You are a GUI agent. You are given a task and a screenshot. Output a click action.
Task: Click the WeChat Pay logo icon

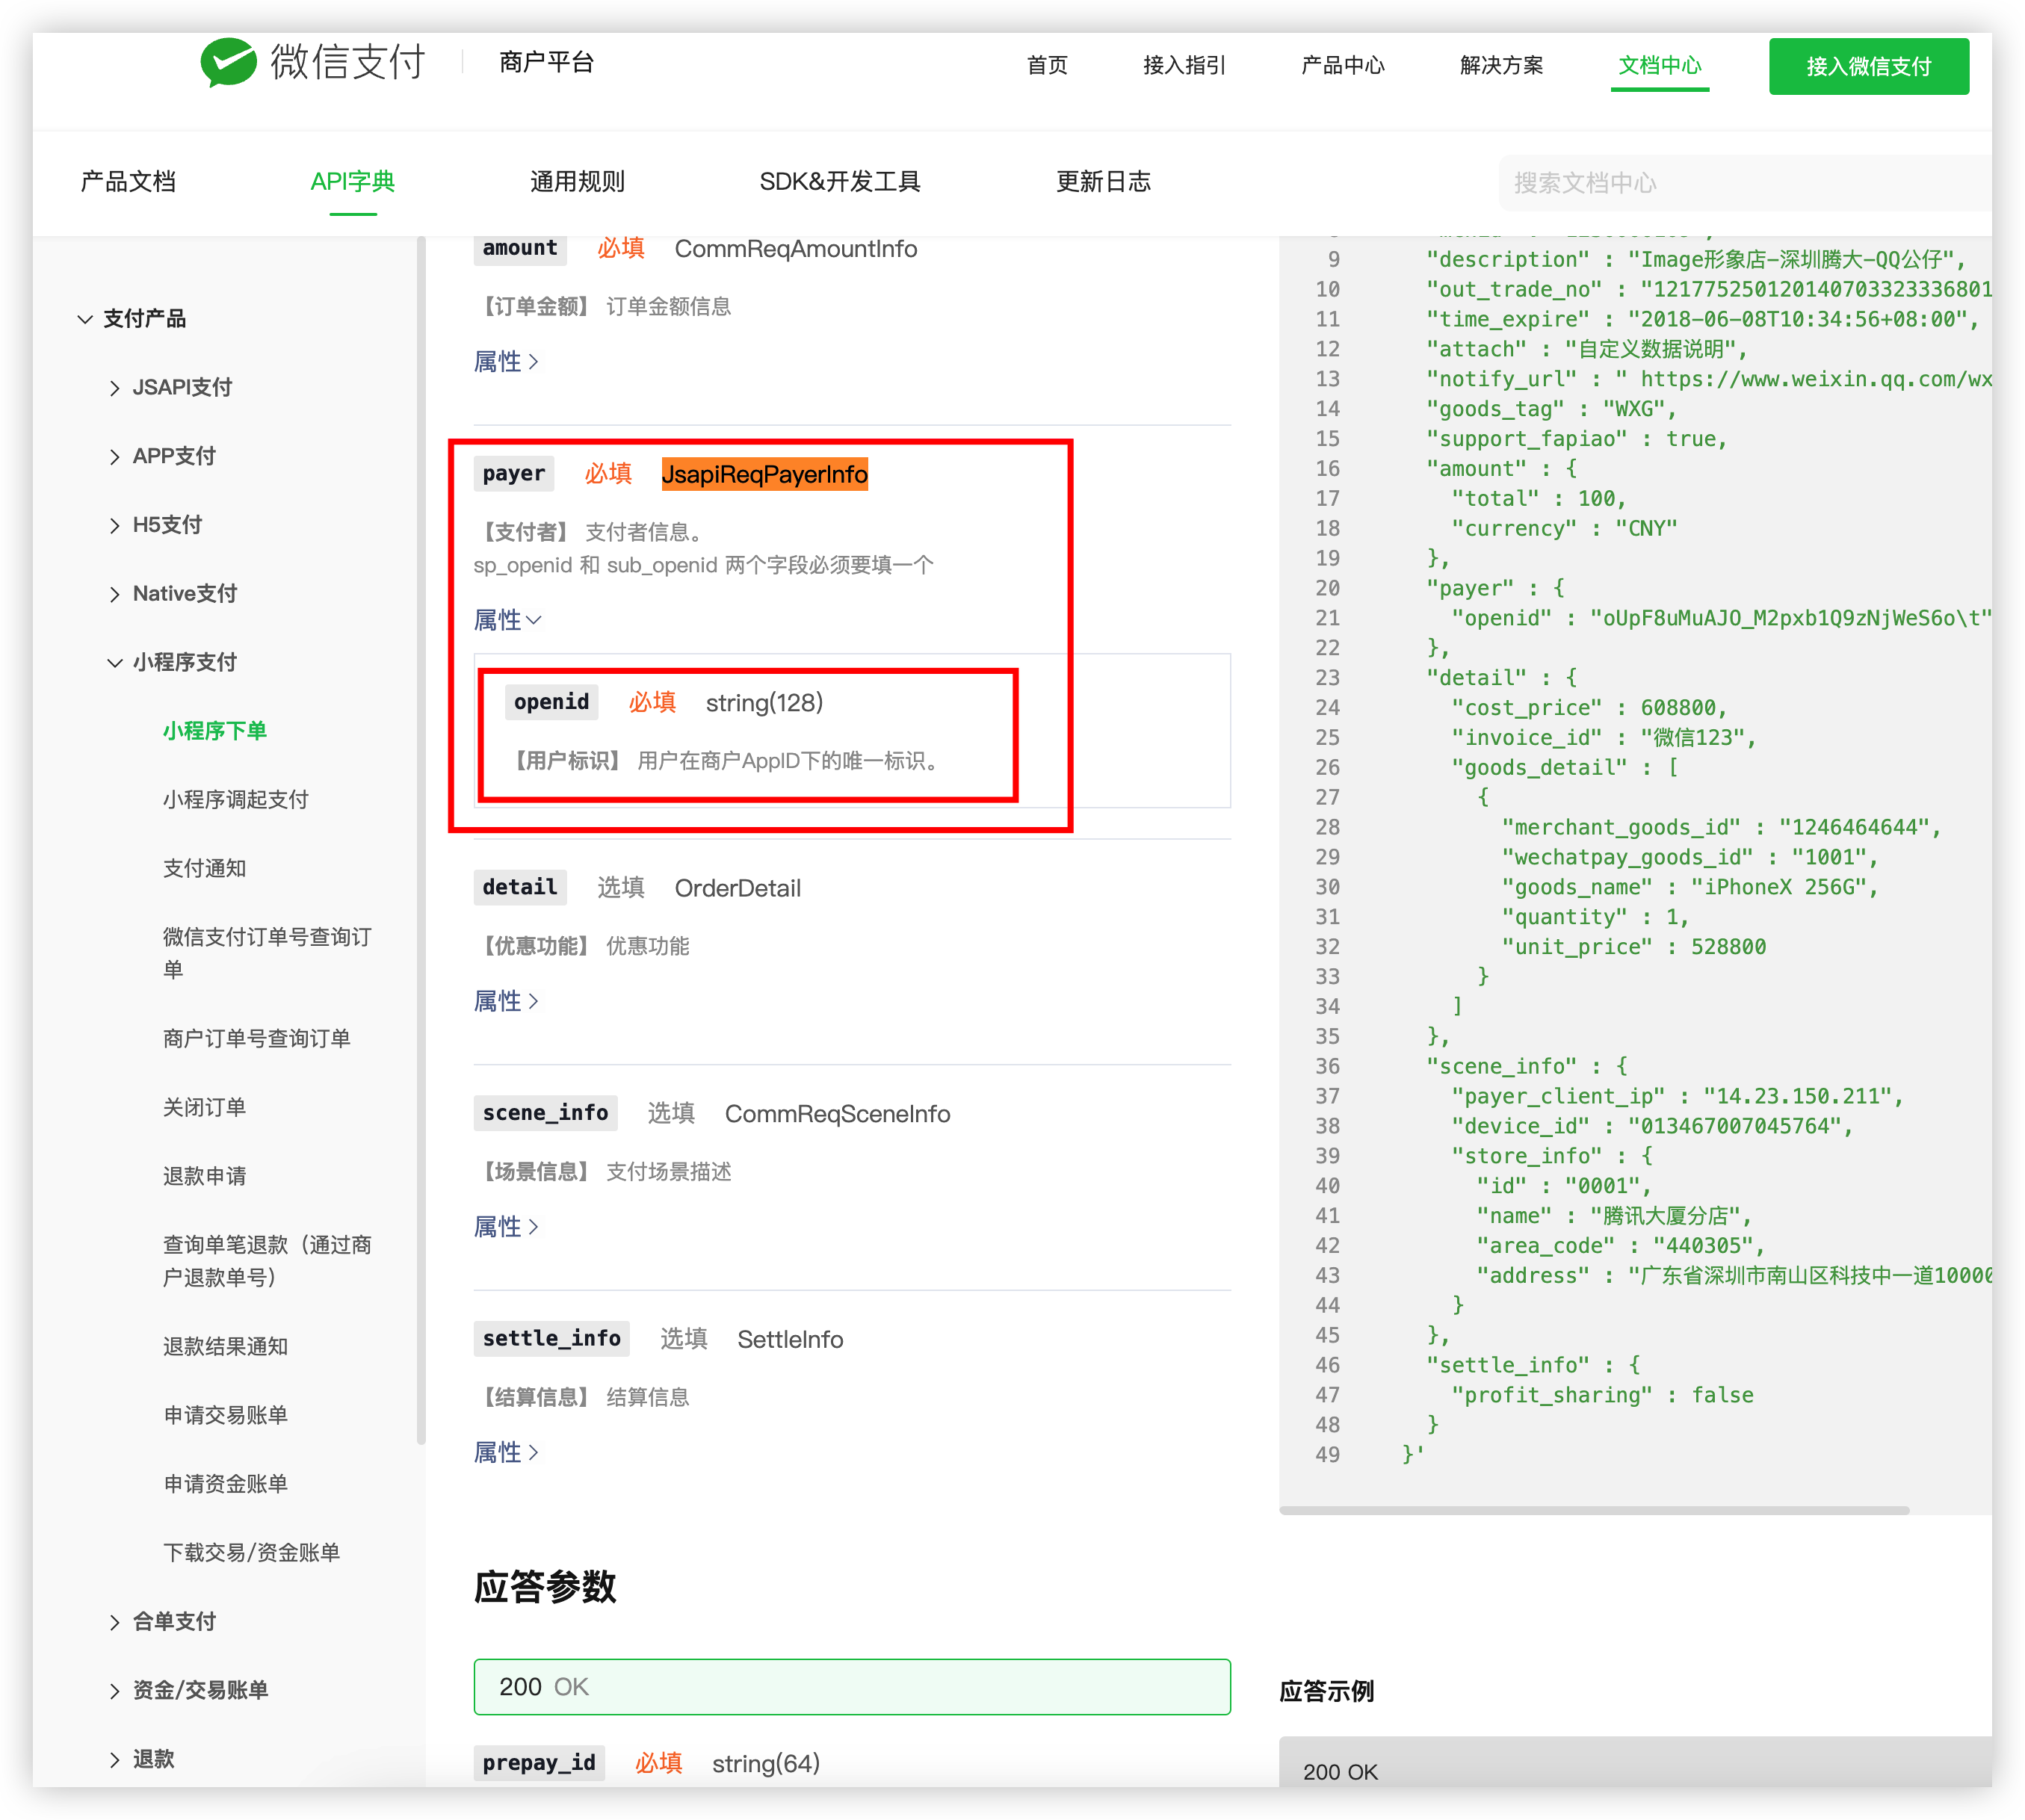tap(228, 62)
